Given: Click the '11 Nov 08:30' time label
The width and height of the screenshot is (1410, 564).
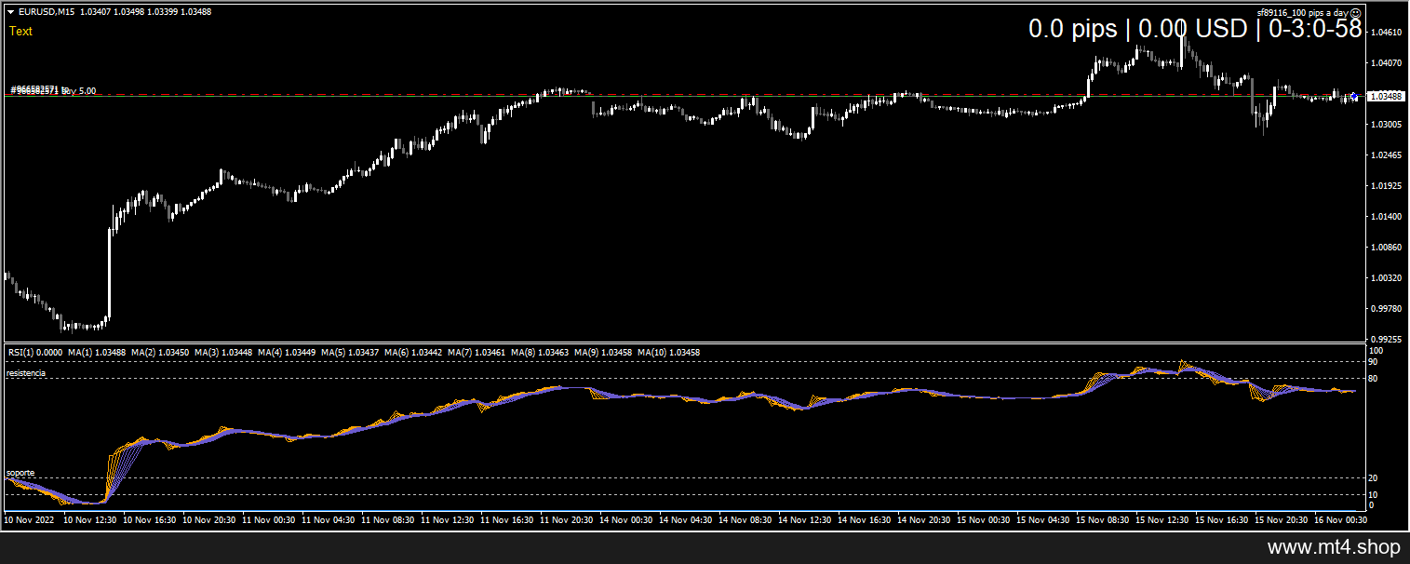Looking at the screenshot, I should 387,520.
